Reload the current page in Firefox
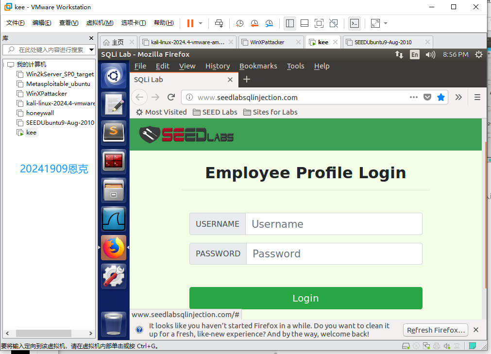Viewport: 491px width, 354px height. pyautogui.click(x=171, y=97)
